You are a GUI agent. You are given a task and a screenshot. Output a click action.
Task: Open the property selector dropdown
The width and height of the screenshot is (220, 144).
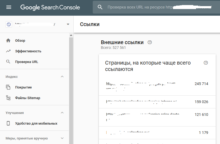pos(68,24)
